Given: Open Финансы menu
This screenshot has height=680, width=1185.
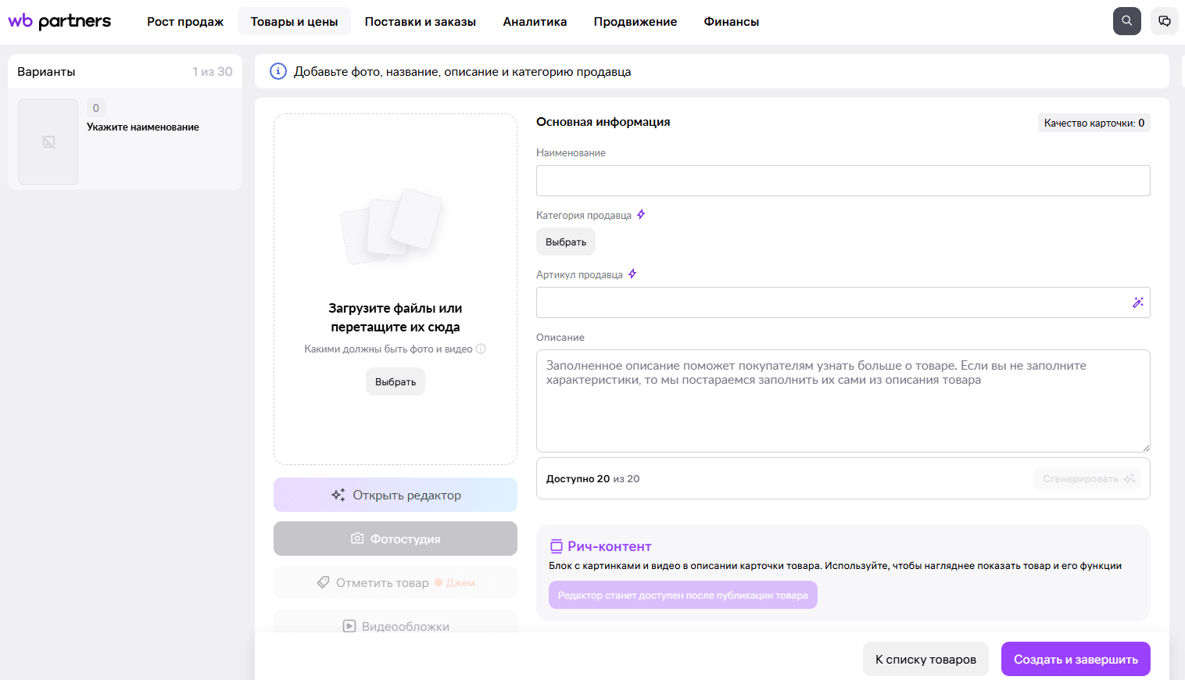Looking at the screenshot, I should coord(731,22).
